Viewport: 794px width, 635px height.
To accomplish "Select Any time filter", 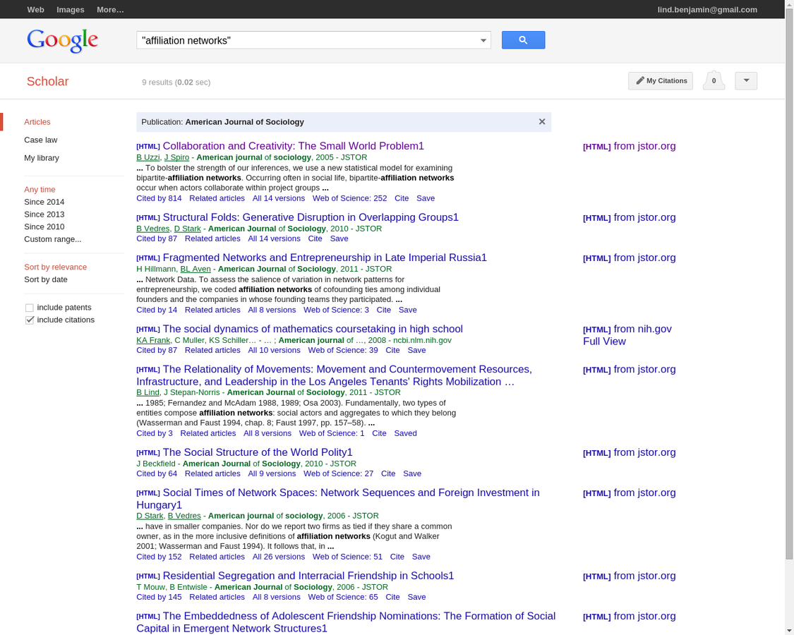I will pos(40,189).
